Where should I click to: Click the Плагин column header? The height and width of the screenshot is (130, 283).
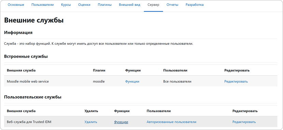(x=99, y=70)
